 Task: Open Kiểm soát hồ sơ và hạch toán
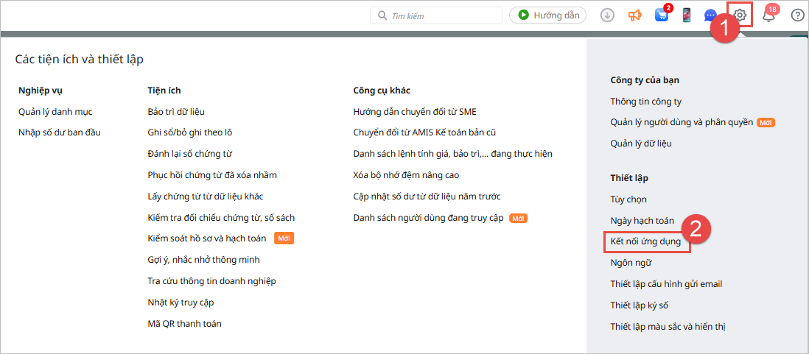click(x=207, y=238)
